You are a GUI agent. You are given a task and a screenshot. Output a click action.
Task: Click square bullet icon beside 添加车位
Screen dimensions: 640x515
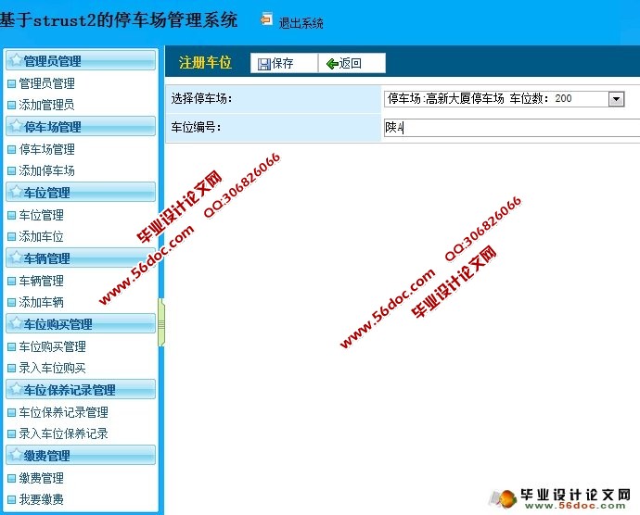(12, 236)
